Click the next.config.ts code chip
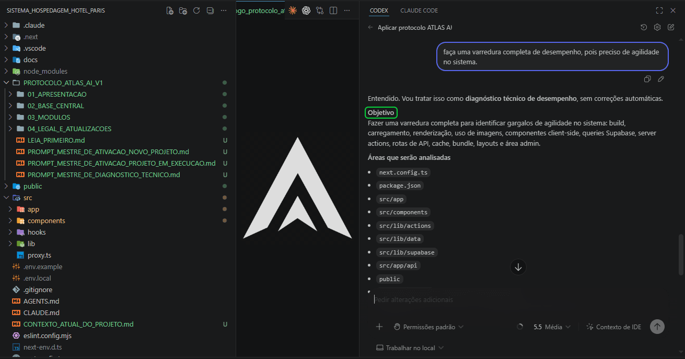Screen dimensions: 685x359 [404, 172]
